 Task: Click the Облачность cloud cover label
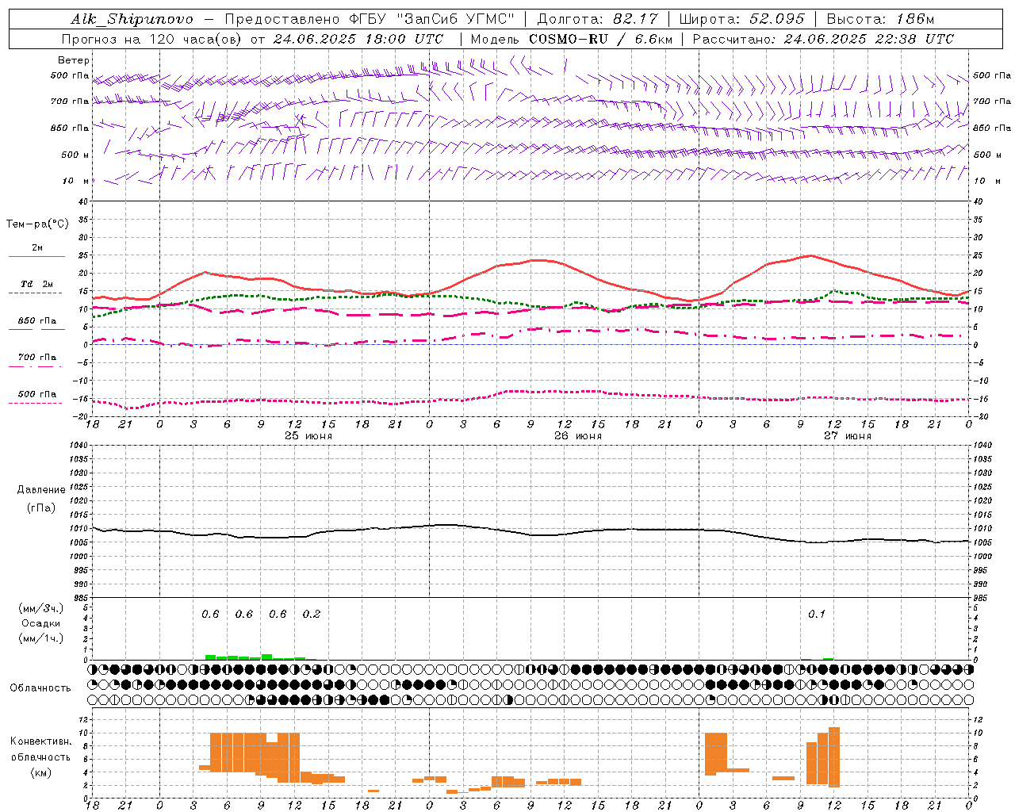(x=40, y=688)
